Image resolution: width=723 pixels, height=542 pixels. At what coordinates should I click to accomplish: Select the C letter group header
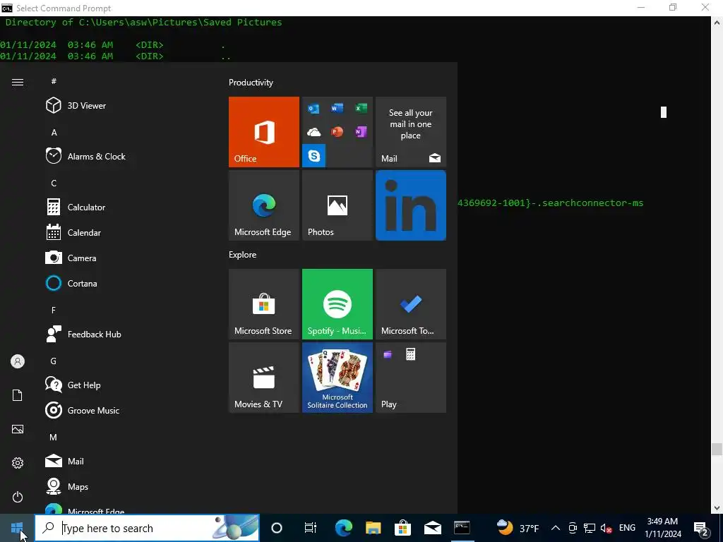click(54, 183)
